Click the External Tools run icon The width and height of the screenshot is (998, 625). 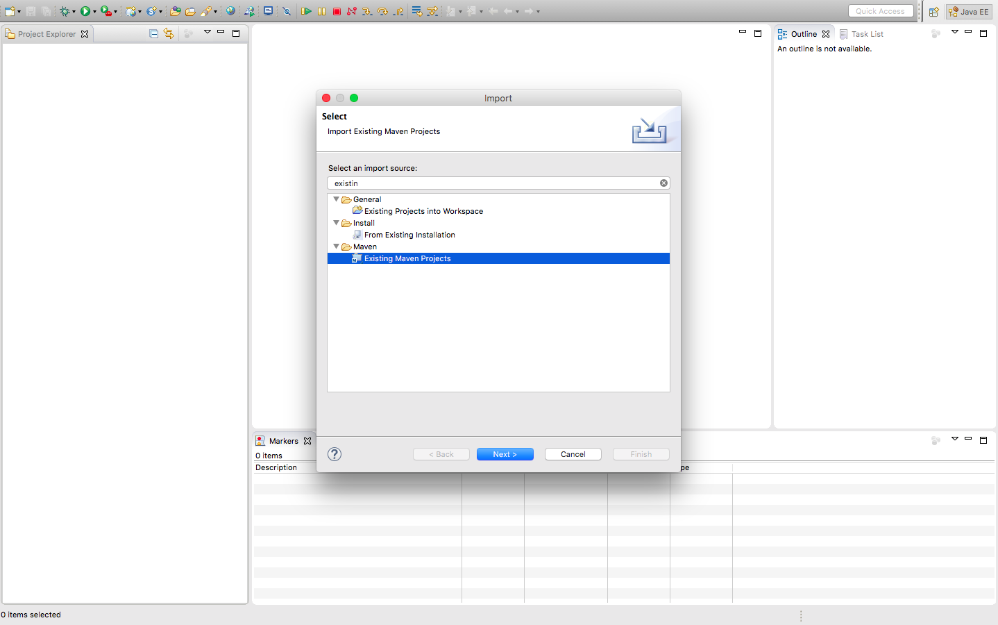click(x=105, y=11)
